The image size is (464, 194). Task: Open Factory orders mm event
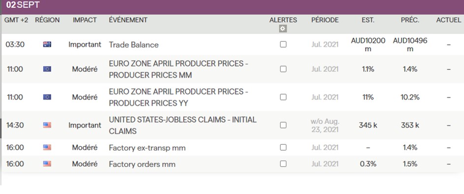(142, 164)
